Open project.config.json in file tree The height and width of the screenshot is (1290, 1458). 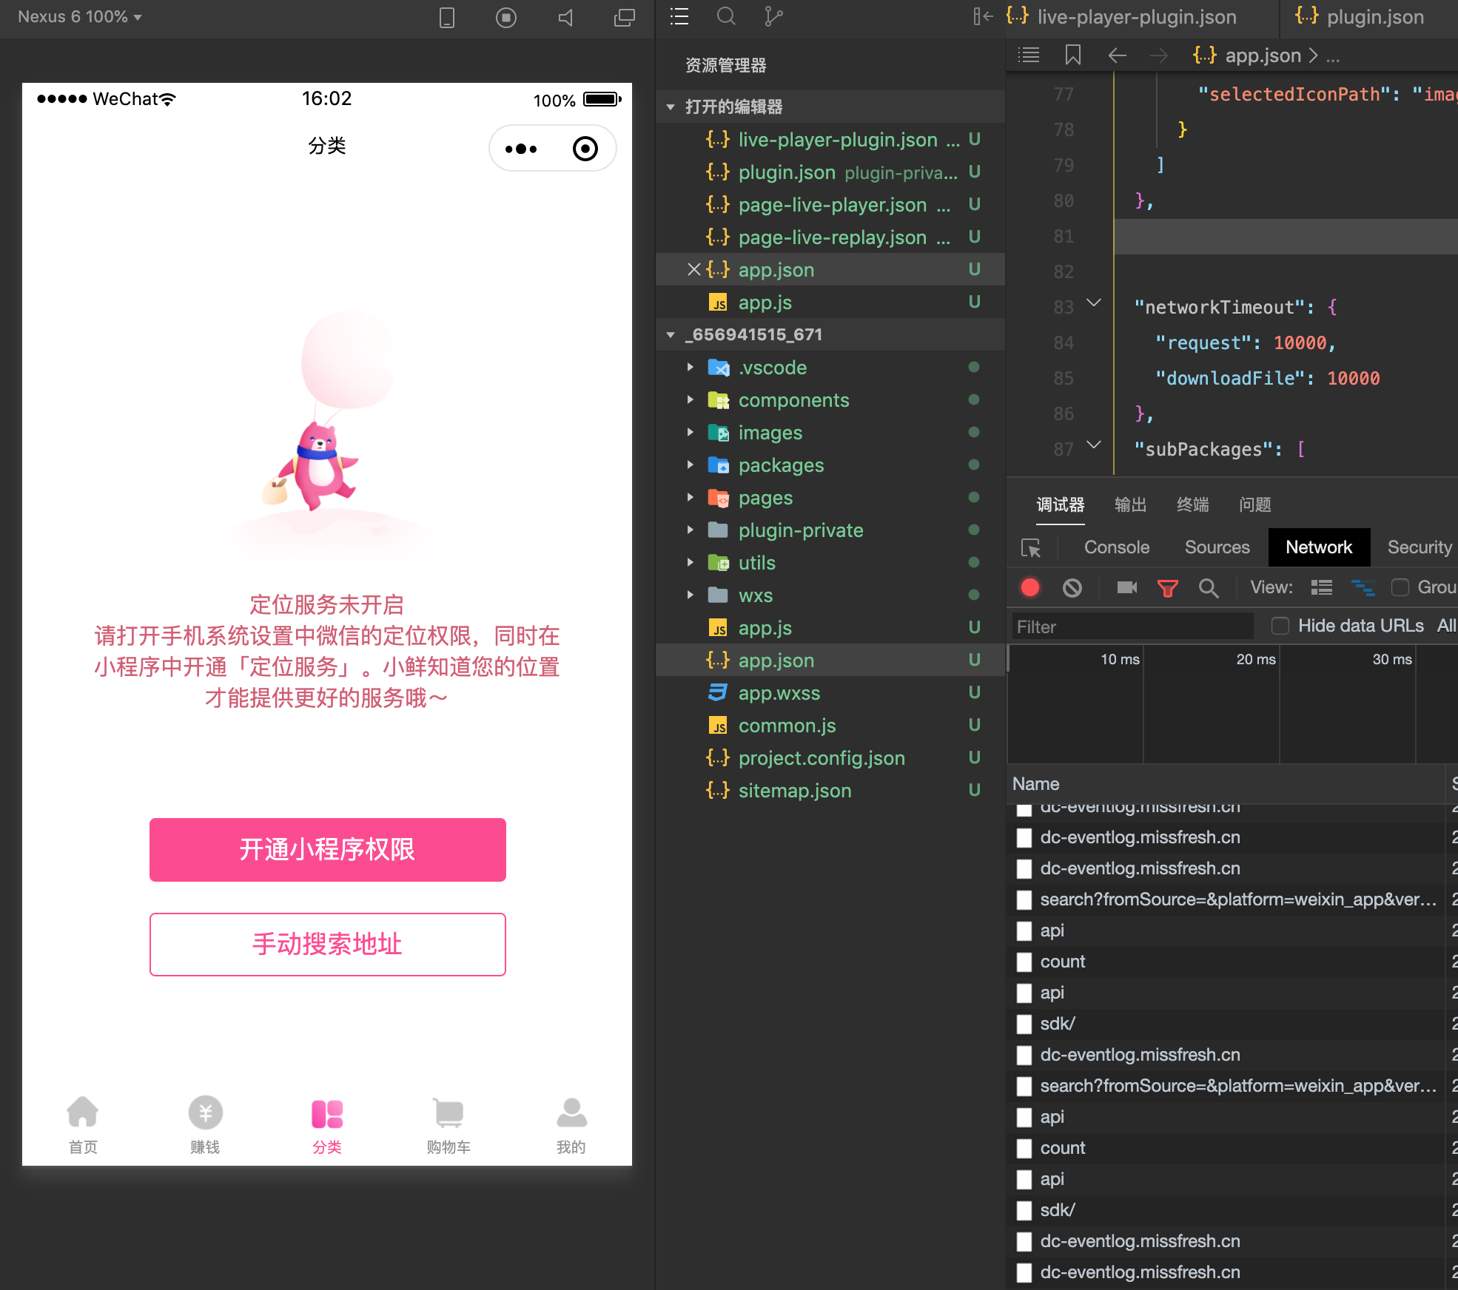pyautogui.click(x=830, y=758)
